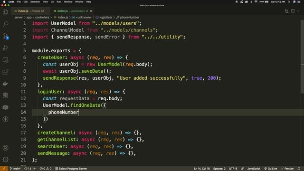Open macOS Spotlight search icon
The height and width of the screenshot is (171, 304).
pos(289,2)
